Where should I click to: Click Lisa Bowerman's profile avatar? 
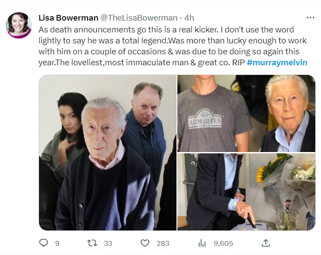pyautogui.click(x=18, y=25)
